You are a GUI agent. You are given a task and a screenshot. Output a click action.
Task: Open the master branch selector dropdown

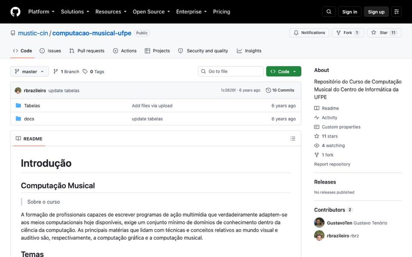coord(30,72)
